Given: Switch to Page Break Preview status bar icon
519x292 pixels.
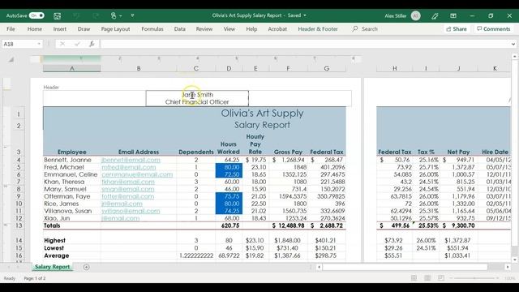Looking at the screenshot, I should pyautogui.click(x=441, y=278).
